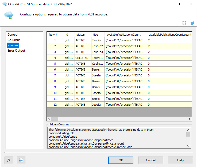The image size is (197, 168).
Task: Click the Cool s... title cell
Action: (x=98, y=64)
